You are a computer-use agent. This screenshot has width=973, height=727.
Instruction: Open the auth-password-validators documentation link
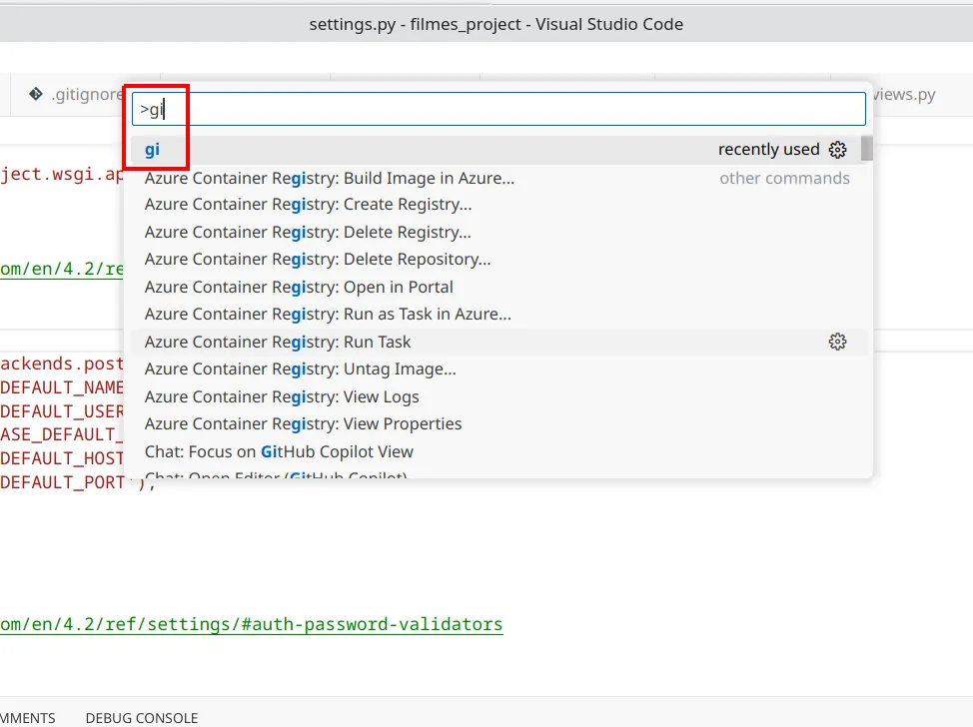[252, 624]
